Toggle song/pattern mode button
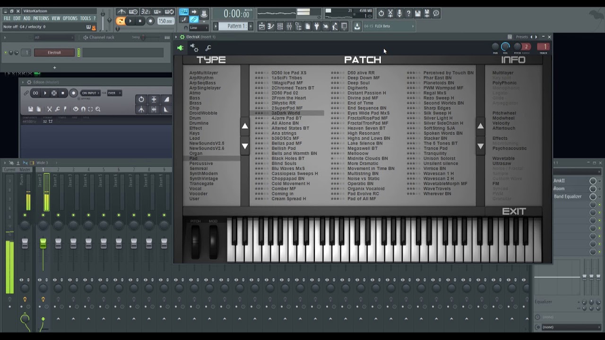Screen dimensions: 605x340 coord(121,21)
